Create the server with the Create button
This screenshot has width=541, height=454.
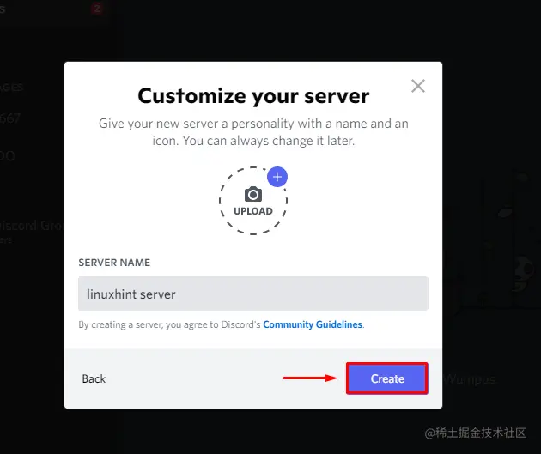[x=387, y=378]
